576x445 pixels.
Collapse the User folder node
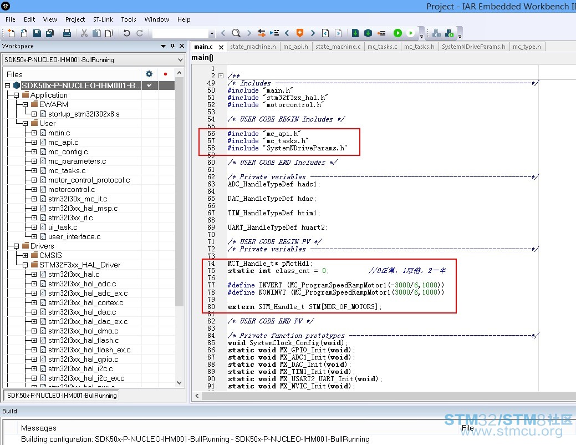25,124
